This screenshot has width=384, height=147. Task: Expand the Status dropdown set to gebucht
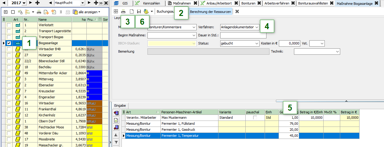coord(257,43)
